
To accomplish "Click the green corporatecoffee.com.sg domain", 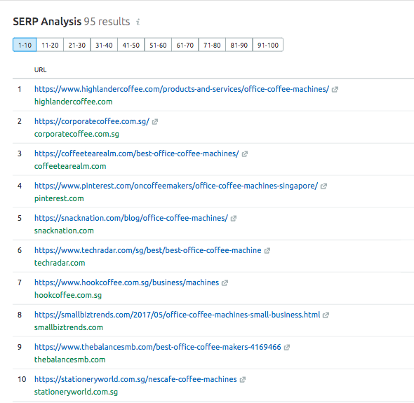I will click(x=76, y=134).
